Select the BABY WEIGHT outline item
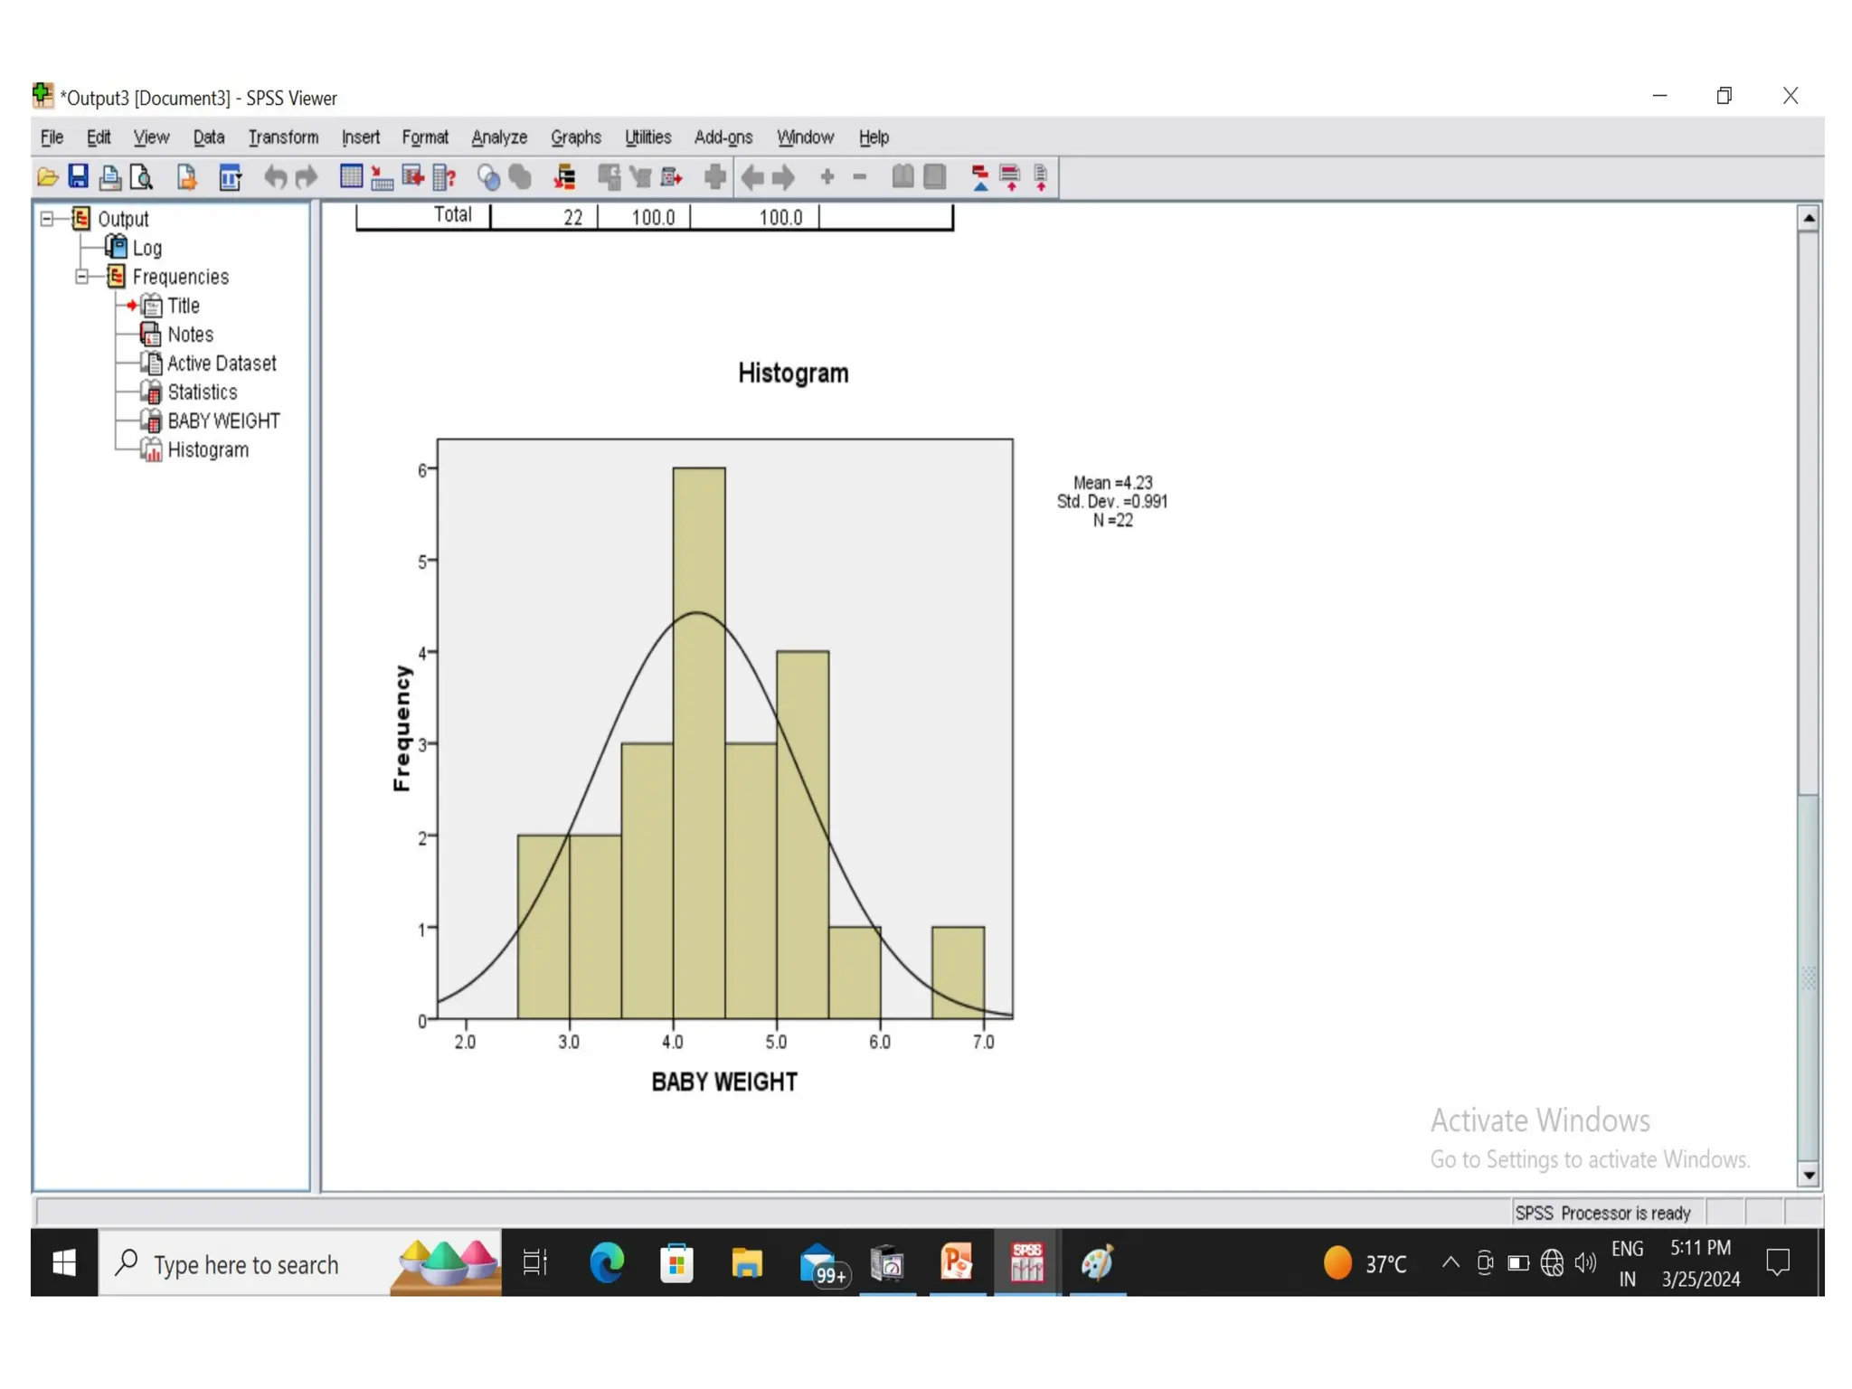The width and height of the screenshot is (1852, 1389). (x=223, y=421)
